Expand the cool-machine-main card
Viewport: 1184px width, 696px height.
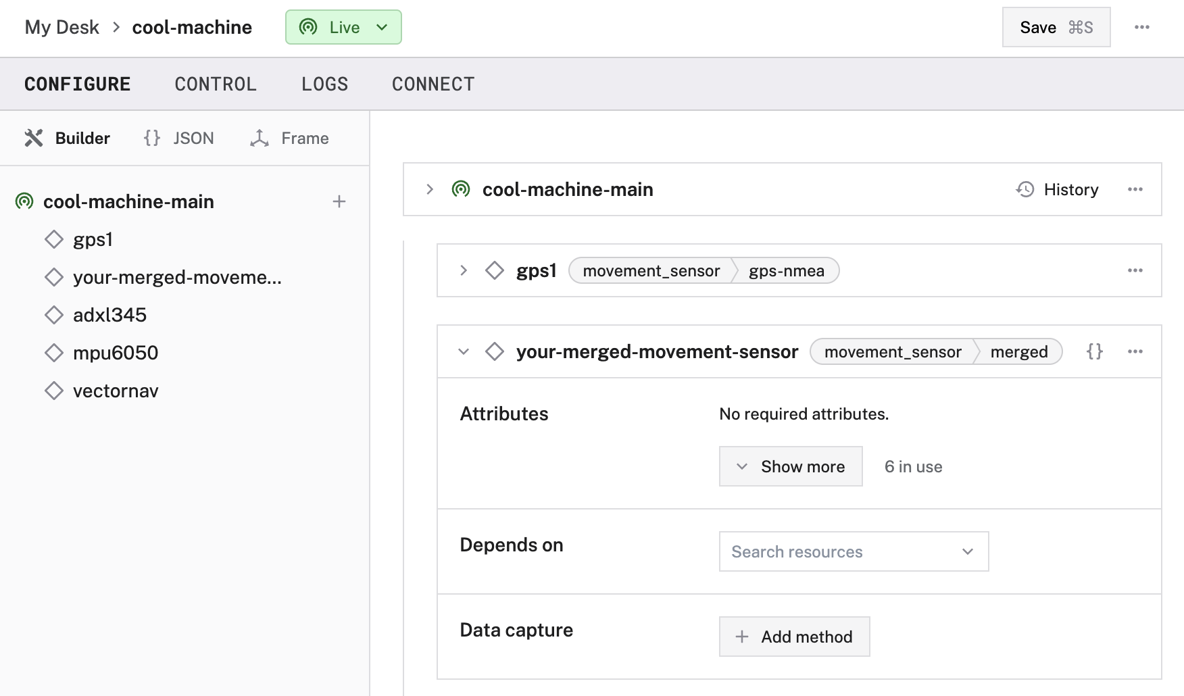pyautogui.click(x=430, y=189)
